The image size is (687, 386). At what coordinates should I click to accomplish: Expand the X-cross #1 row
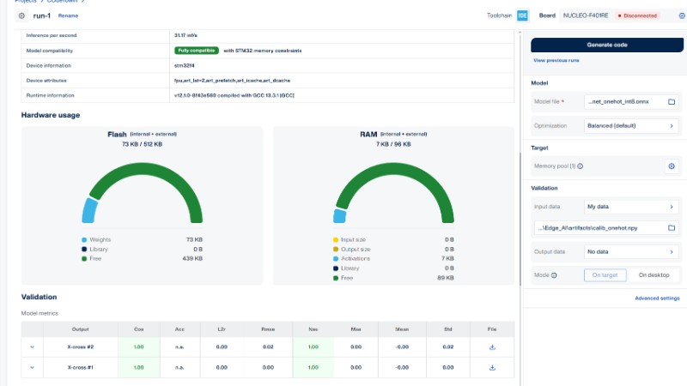[x=32, y=368]
